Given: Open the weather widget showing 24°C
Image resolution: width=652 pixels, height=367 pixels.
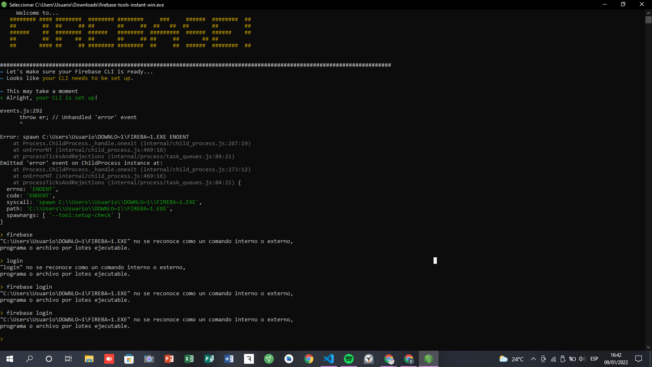Looking at the screenshot, I should [x=511, y=359].
